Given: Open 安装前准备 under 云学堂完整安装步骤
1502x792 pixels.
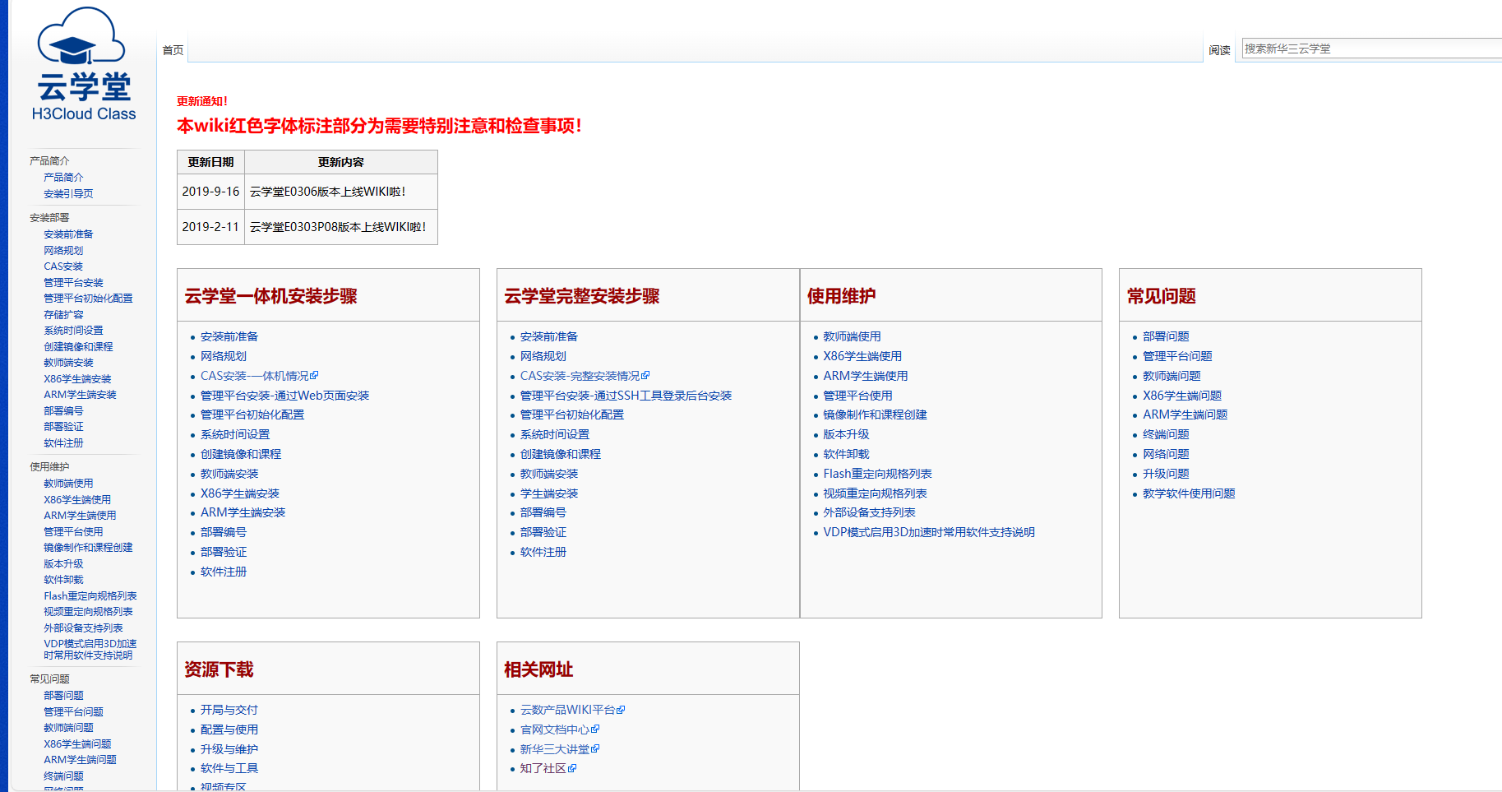Looking at the screenshot, I should (x=549, y=336).
